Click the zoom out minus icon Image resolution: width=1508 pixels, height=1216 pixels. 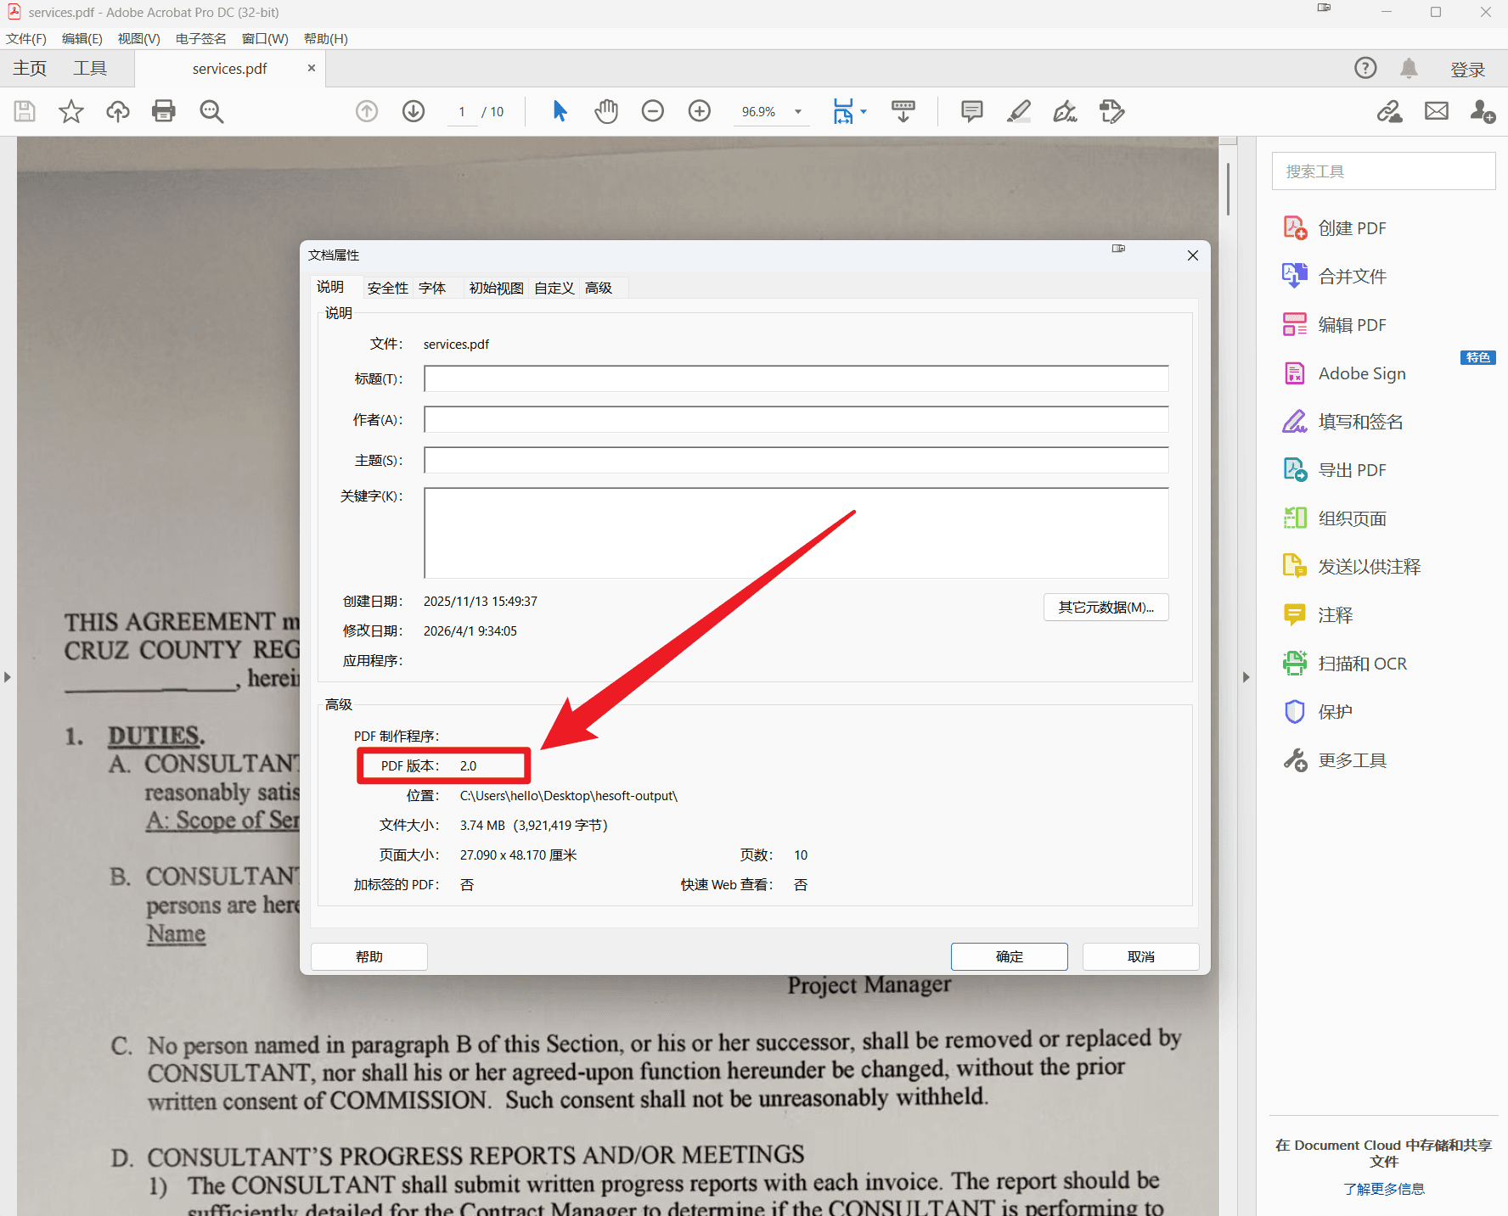[x=652, y=111]
